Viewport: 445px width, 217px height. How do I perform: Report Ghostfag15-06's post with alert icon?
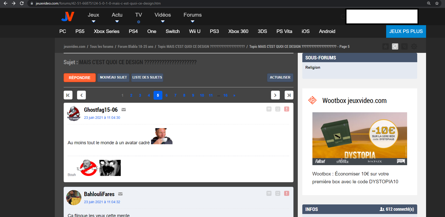[x=287, y=109]
